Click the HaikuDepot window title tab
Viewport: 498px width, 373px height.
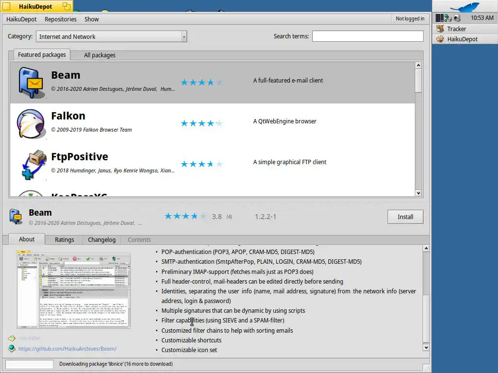click(36, 6)
